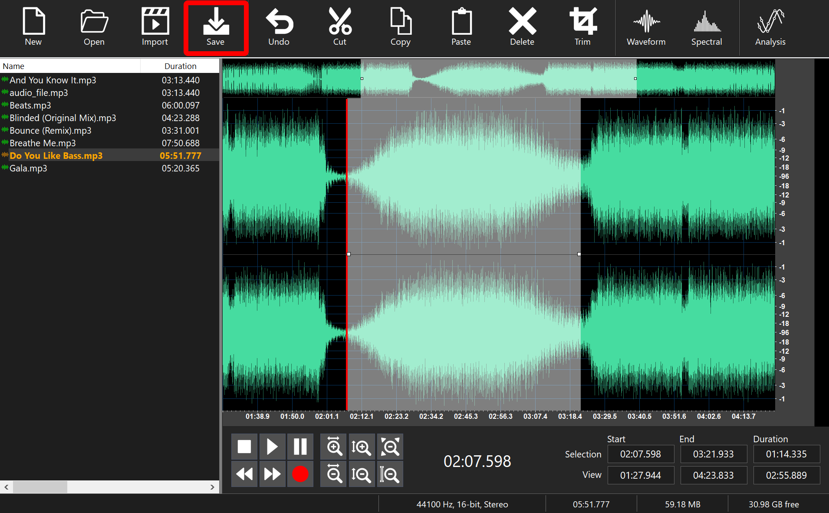This screenshot has width=829, height=513.
Task: Sort files by the Name column header
Action: [x=70, y=66]
